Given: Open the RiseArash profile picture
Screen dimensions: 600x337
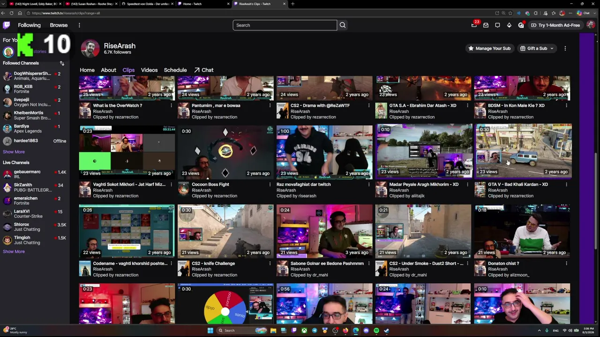Looking at the screenshot, I should pos(90,49).
